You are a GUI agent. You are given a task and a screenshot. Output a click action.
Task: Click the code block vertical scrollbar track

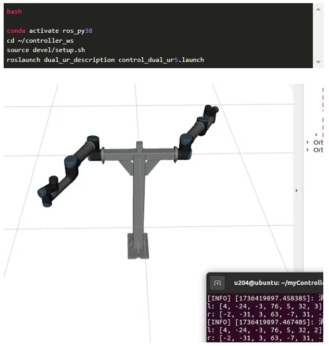coord(318,35)
